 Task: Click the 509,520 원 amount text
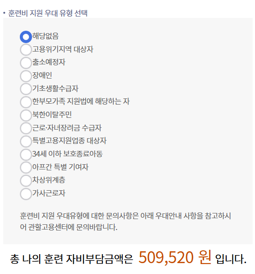[x=175, y=257]
